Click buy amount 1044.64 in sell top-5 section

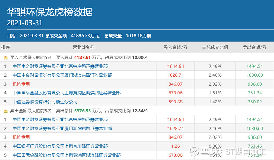[176, 120]
